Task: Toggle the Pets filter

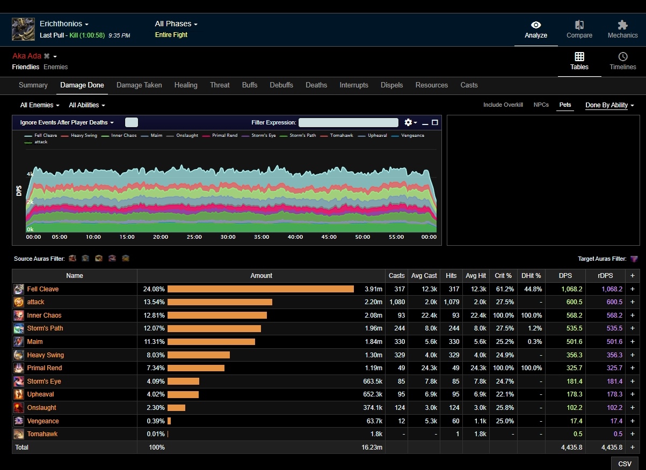Action: point(565,105)
